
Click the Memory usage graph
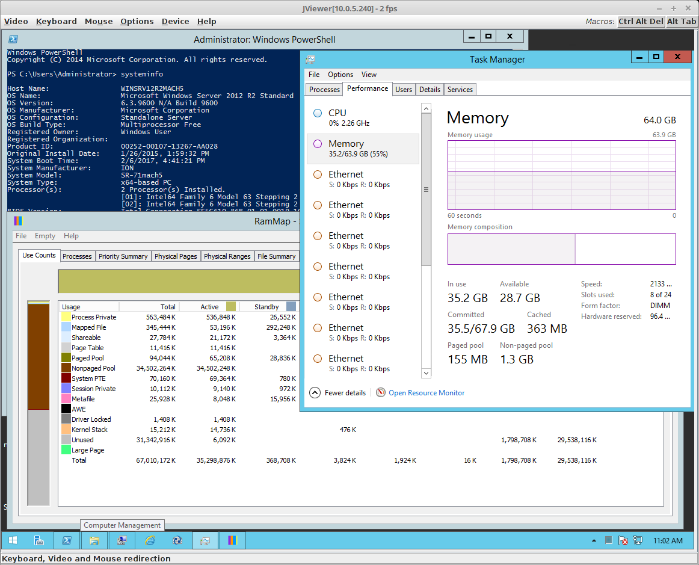pyautogui.click(x=562, y=175)
